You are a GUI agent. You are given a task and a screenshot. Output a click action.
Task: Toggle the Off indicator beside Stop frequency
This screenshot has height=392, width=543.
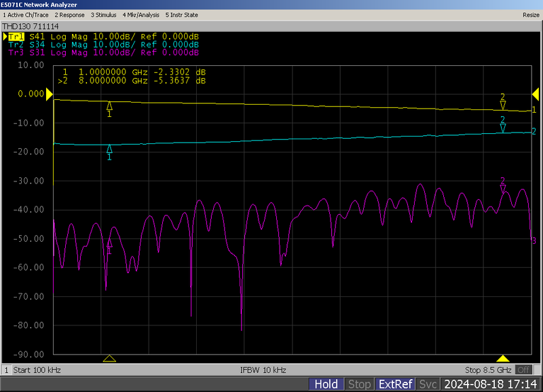(x=523, y=370)
